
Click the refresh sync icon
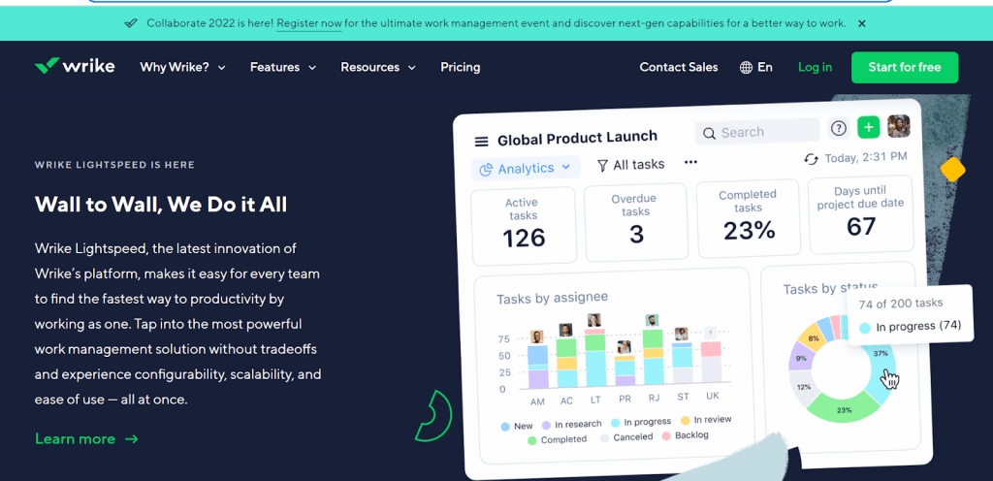point(811,159)
